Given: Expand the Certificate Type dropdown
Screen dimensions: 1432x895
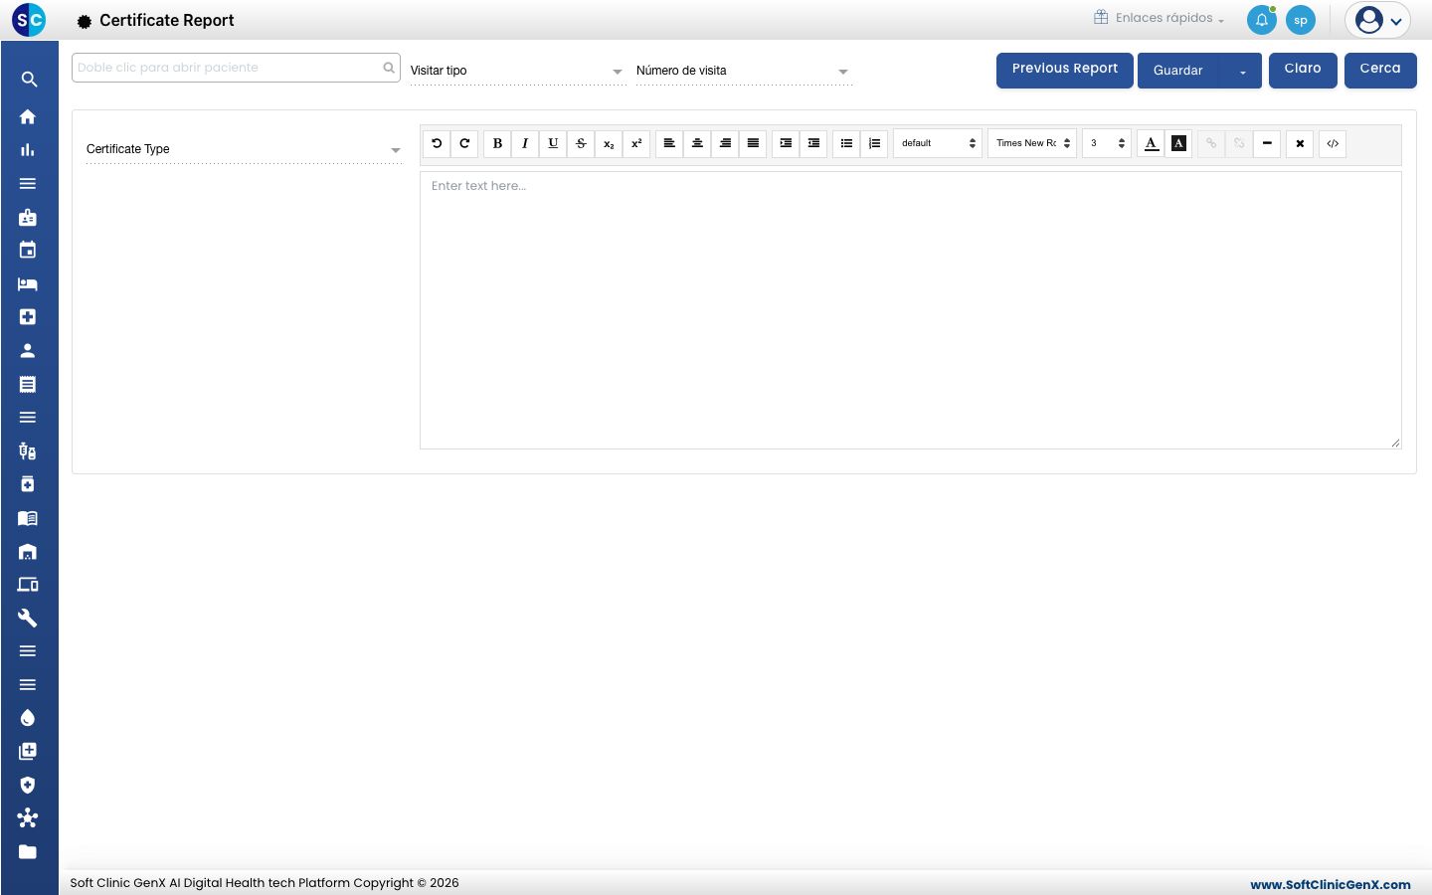Looking at the screenshot, I should 244,149.
